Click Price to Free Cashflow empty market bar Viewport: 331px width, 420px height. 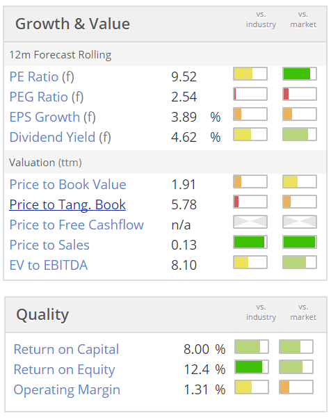tap(300, 222)
